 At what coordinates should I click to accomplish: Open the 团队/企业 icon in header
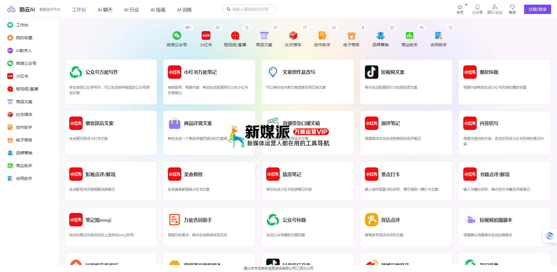tap(495, 7)
